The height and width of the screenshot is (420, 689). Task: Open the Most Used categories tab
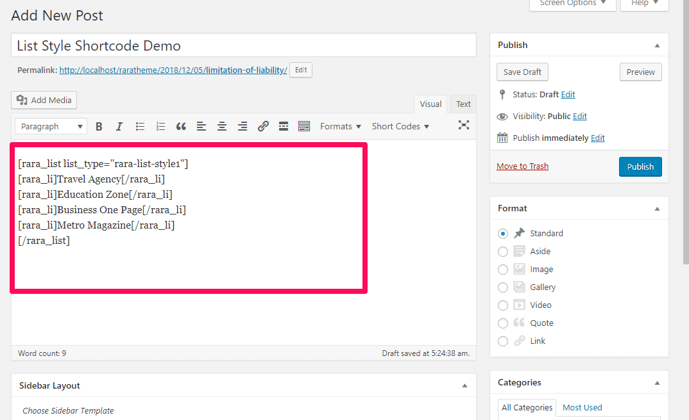click(583, 408)
